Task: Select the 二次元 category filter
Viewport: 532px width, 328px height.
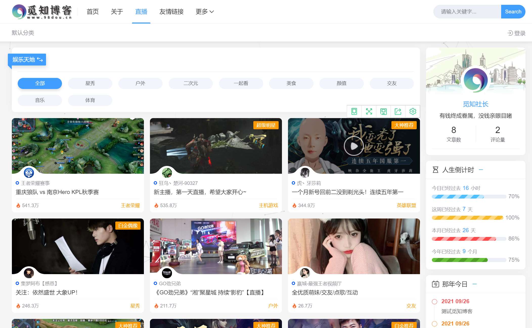Action: [x=191, y=83]
